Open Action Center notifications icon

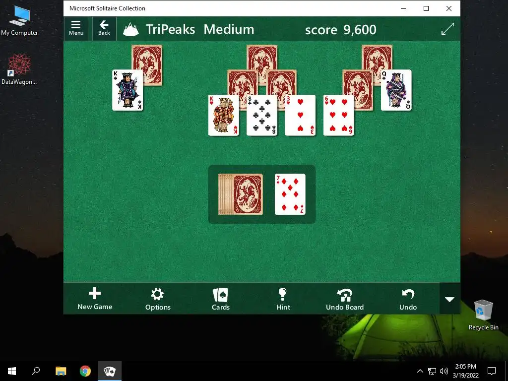(492, 371)
